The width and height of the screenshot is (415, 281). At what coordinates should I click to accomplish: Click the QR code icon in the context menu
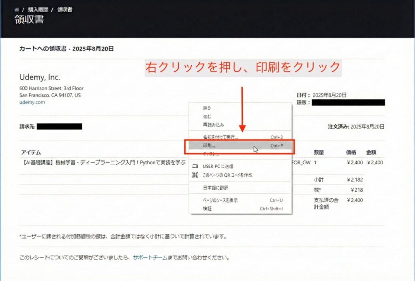pos(196,174)
